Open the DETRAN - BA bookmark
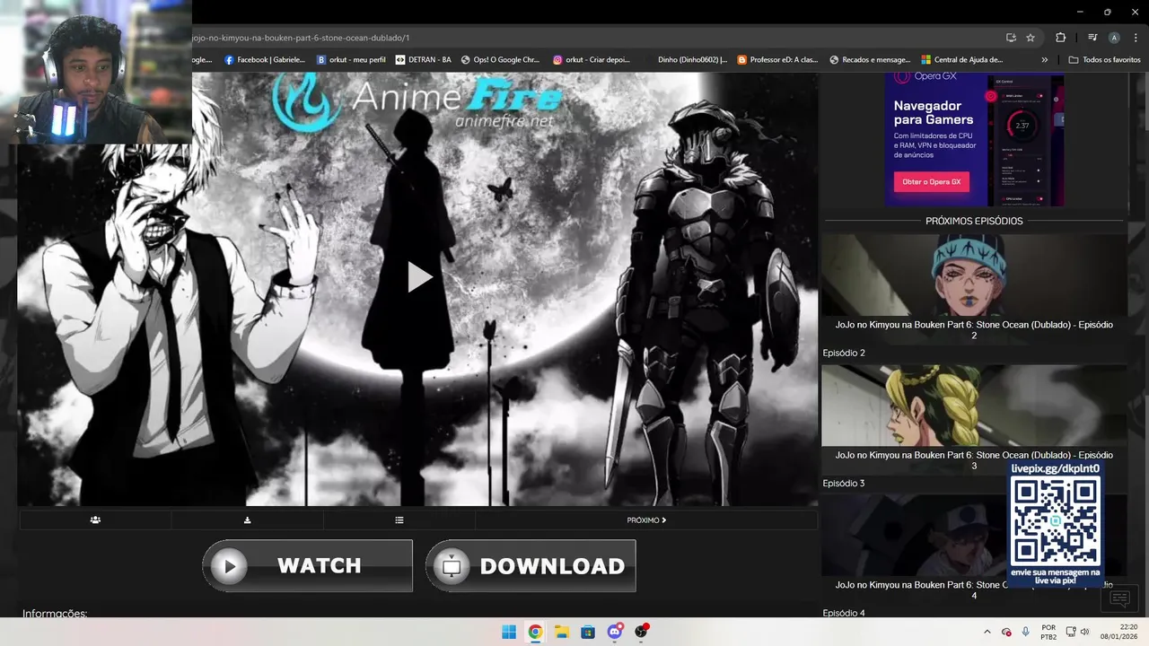 tap(424, 60)
